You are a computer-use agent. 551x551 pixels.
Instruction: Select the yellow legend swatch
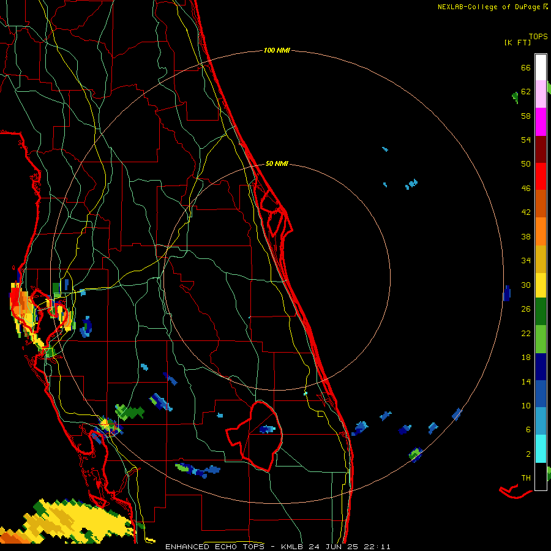pos(541,285)
